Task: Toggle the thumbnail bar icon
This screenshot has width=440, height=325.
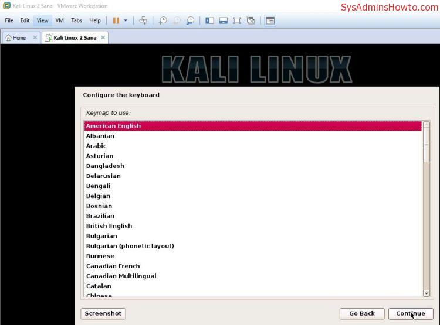Action: [x=224, y=20]
